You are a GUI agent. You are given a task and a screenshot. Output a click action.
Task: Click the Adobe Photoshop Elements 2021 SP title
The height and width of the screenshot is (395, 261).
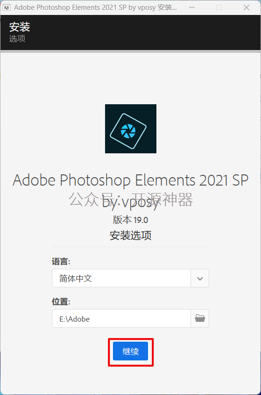(130, 180)
